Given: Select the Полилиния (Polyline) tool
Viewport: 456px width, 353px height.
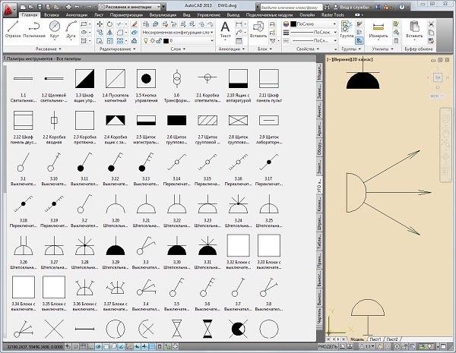Looking at the screenshot, I should tap(34, 28).
